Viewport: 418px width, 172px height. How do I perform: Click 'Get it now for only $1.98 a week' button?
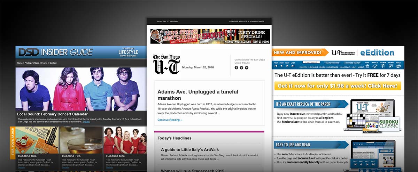click(x=338, y=86)
